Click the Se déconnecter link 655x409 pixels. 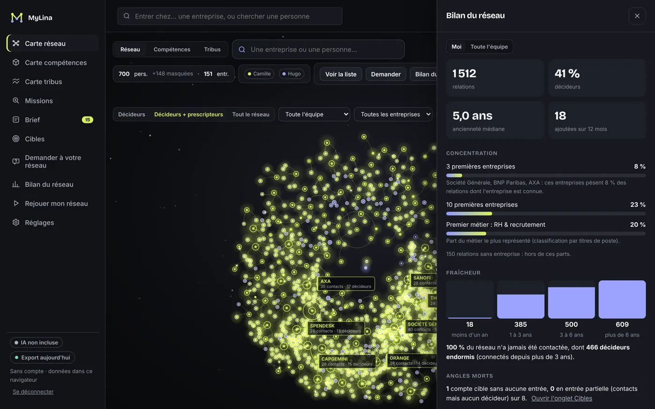coord(33,392)
